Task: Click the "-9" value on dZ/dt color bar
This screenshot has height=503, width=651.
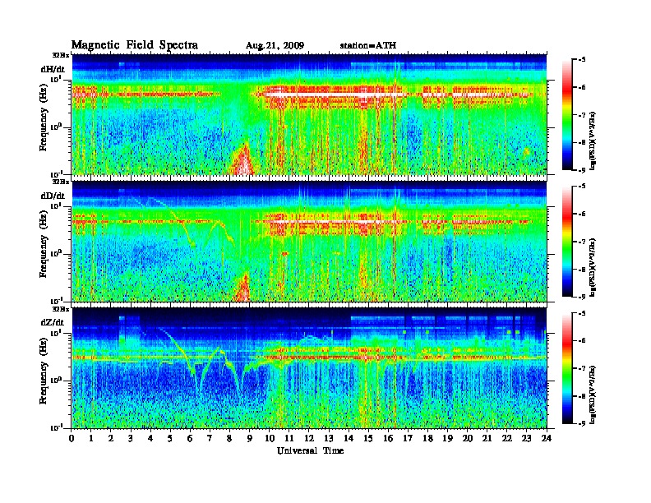Action: [x=582, y=423]
